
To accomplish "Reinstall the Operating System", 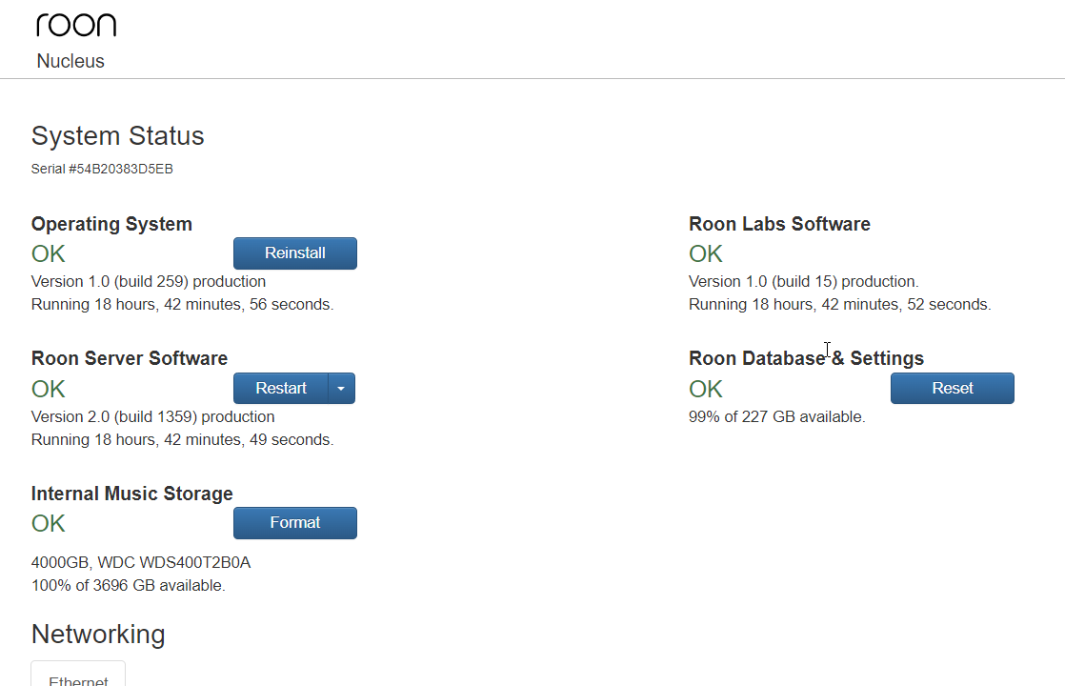I will (294, 252).
